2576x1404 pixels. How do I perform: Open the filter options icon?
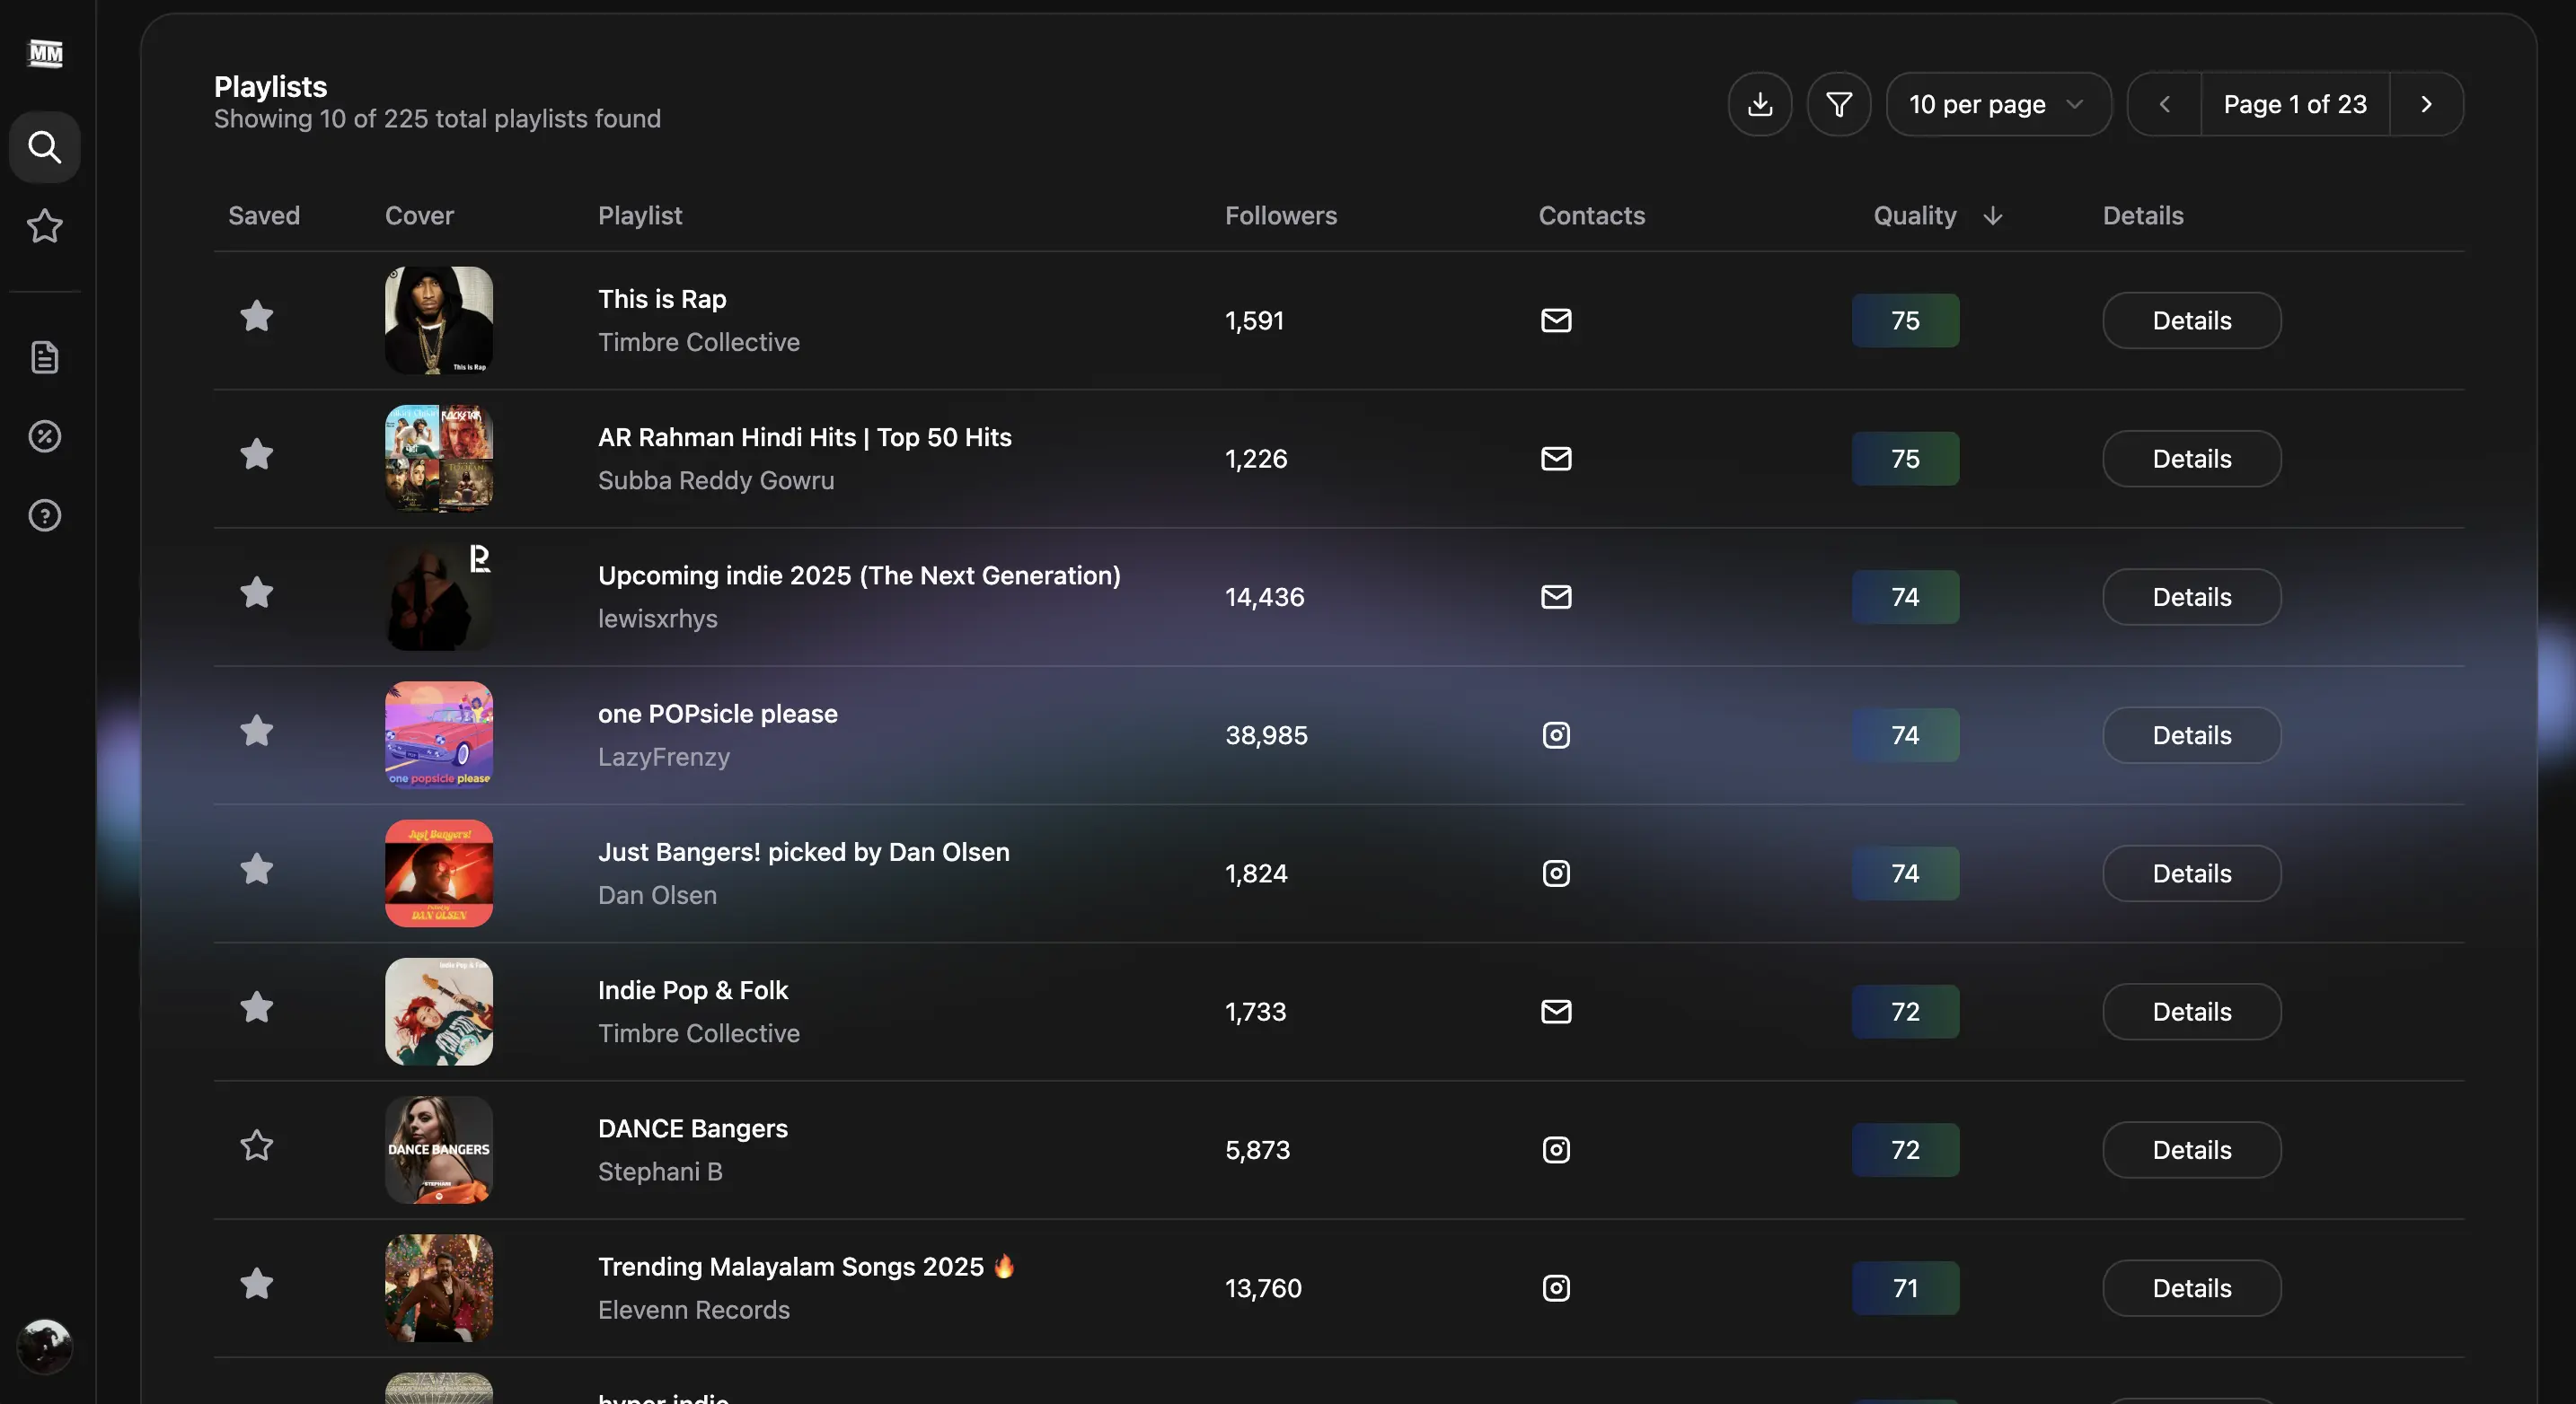(1839, 104)
